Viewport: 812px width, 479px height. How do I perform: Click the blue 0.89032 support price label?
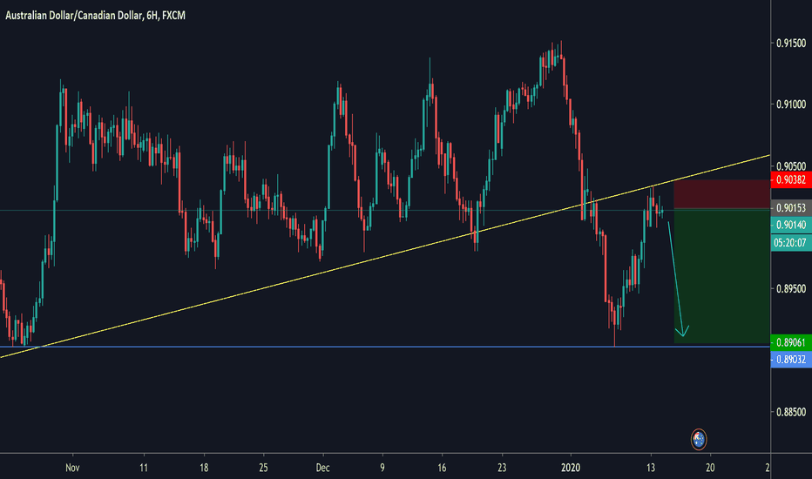pos(790,358)
